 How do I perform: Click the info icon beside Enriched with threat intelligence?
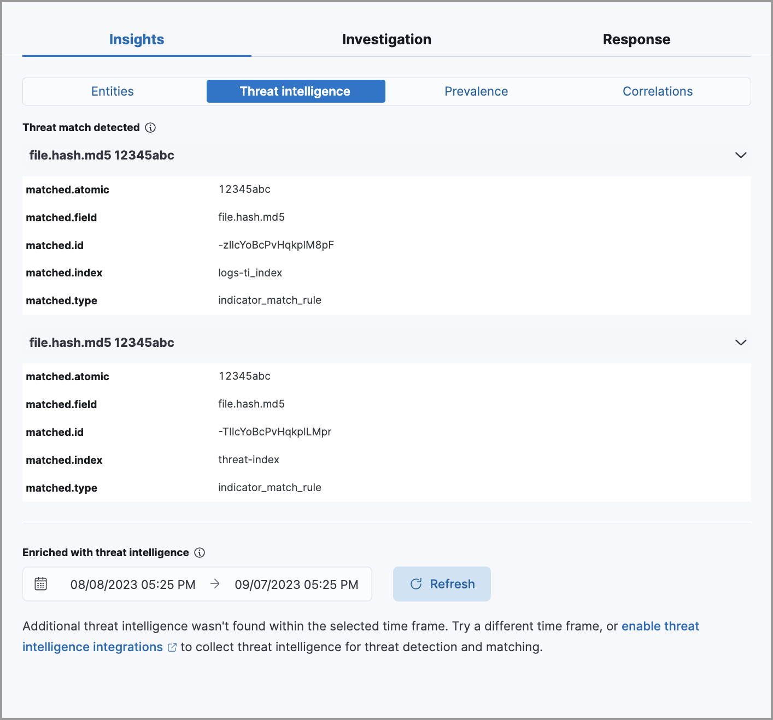click(200, 552)
